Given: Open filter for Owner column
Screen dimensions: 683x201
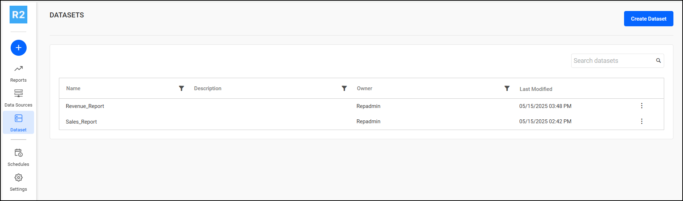Looking at the screenshot, I should click(507, 88).
